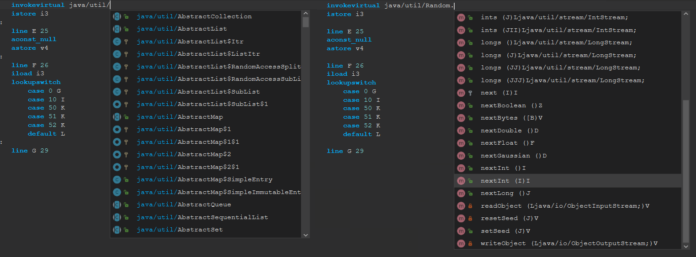Select longs (JJ) LongStream method
Image resolution: width=696 pixels, height=257 pixels.
pyautogui.click(x=568, y=68)
